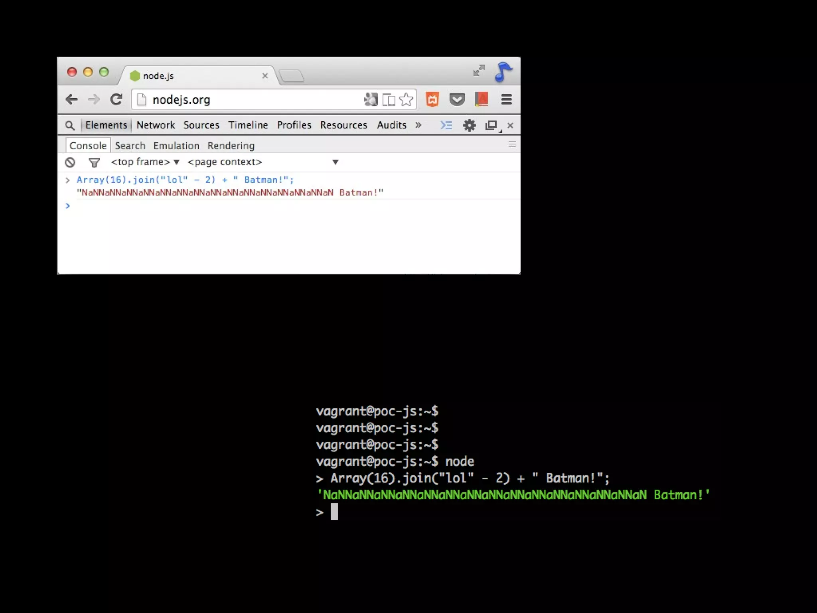
Task: Show more DevTools panels chevron
Action: click(418, 125)
